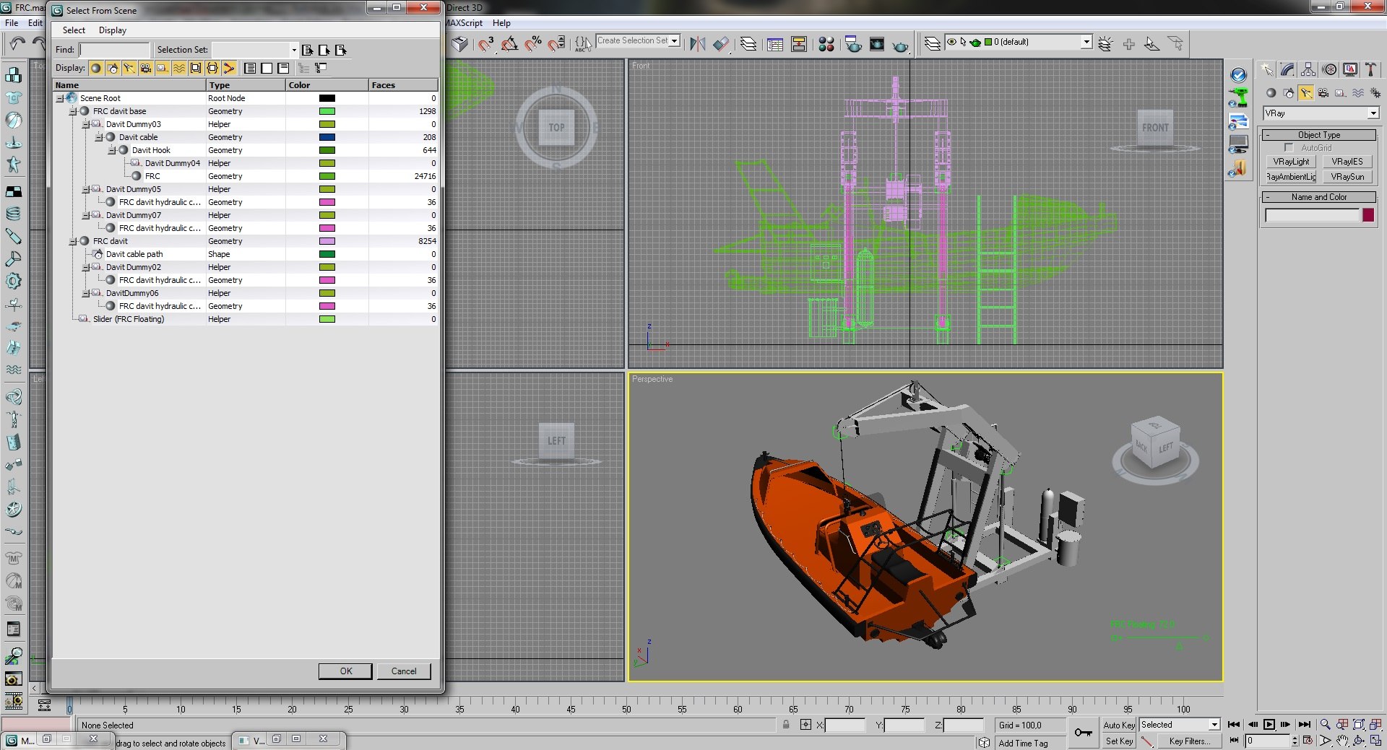The width and height of the screenshot is (1387, 750).
Task: Open the Create Selection Set dropdown
Action: pos(674,41)
